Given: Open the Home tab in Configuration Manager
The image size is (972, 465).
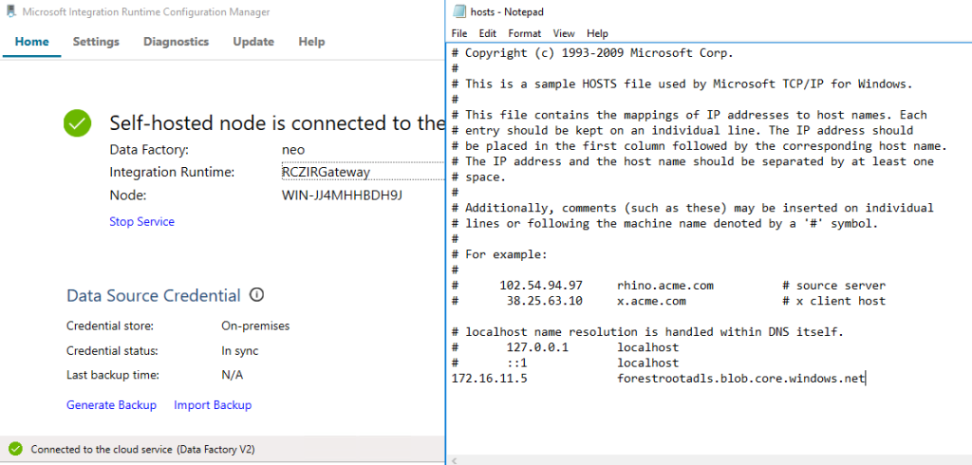Looking at the screenshot, I should [31, 42].
